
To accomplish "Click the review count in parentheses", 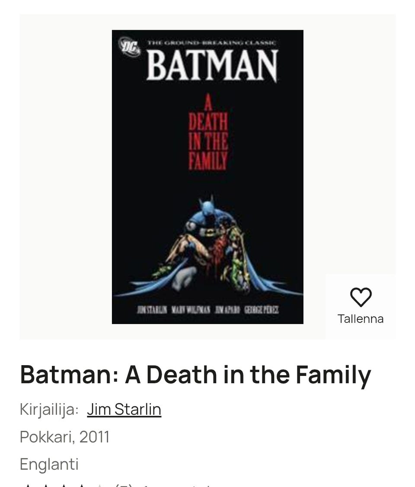I will click(x=124, y=485).
